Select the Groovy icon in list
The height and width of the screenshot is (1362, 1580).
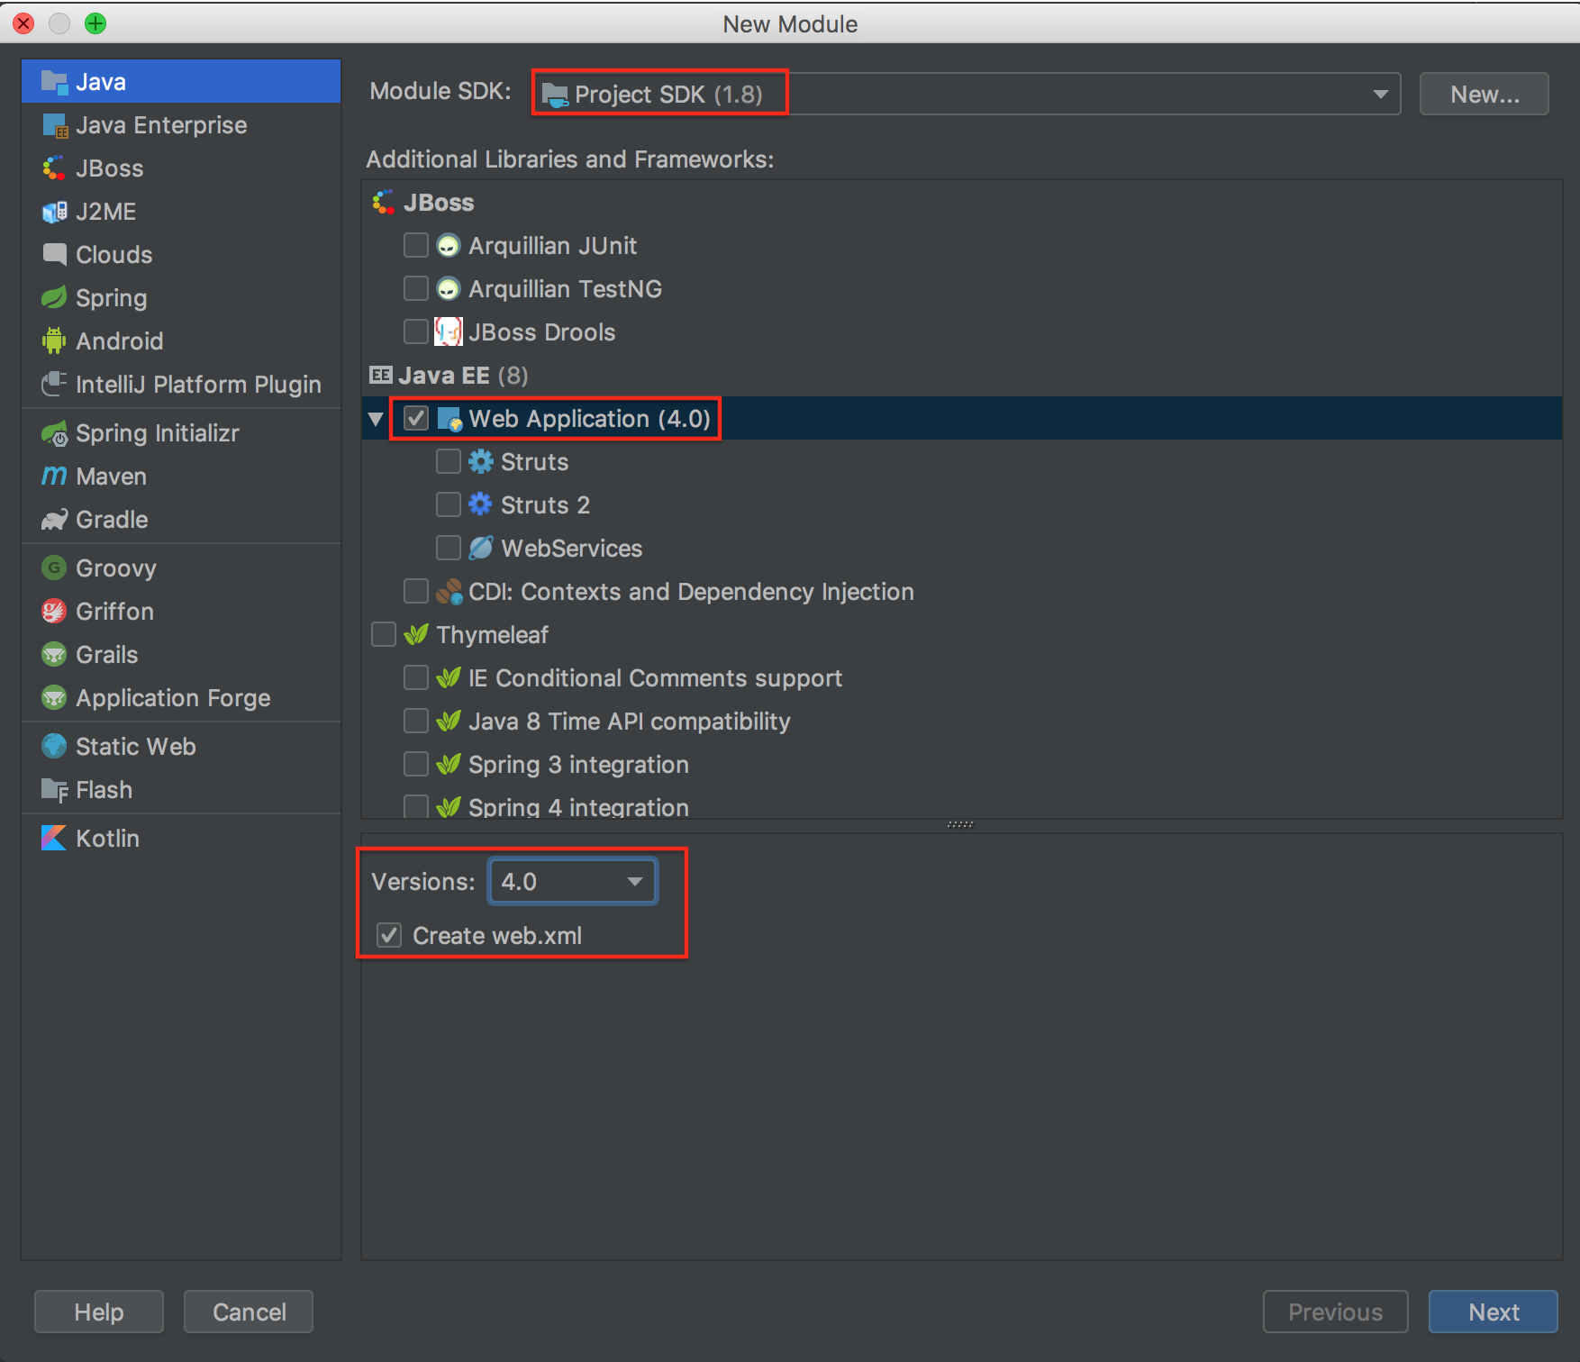[54, 567]
